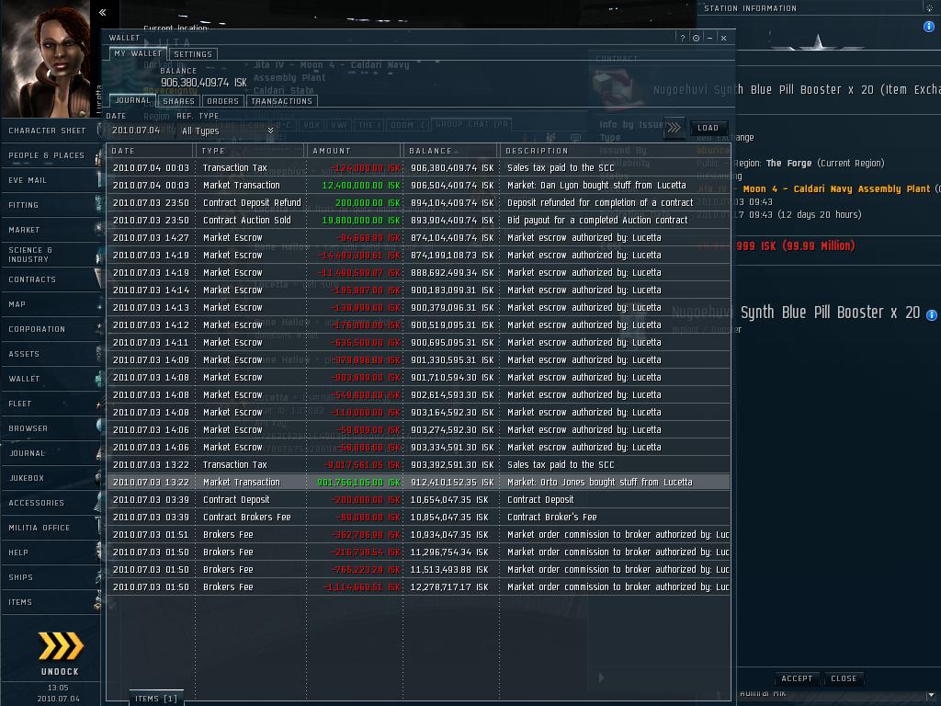The width and height of the screenshot is (941, 706).
Task: Open Caldari Navy Assembly Plant location link
Action: (836, 189)
